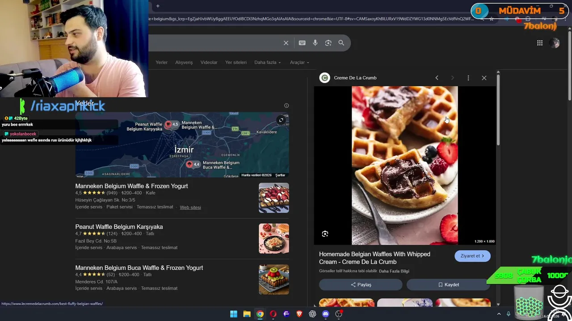Open the Google account profile avatar

pyautogui.click(x=555, y=43)
